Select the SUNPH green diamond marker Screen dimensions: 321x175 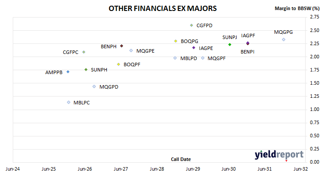click(x=86, y=70)
